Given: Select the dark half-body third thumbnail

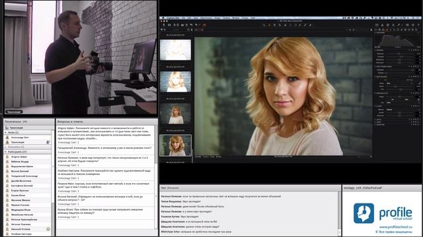Looking at the screenshot, I should (x=175, y=113).
